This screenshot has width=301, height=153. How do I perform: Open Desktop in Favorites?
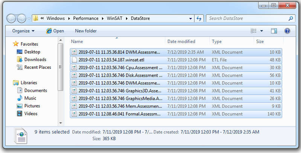(32, 52)
